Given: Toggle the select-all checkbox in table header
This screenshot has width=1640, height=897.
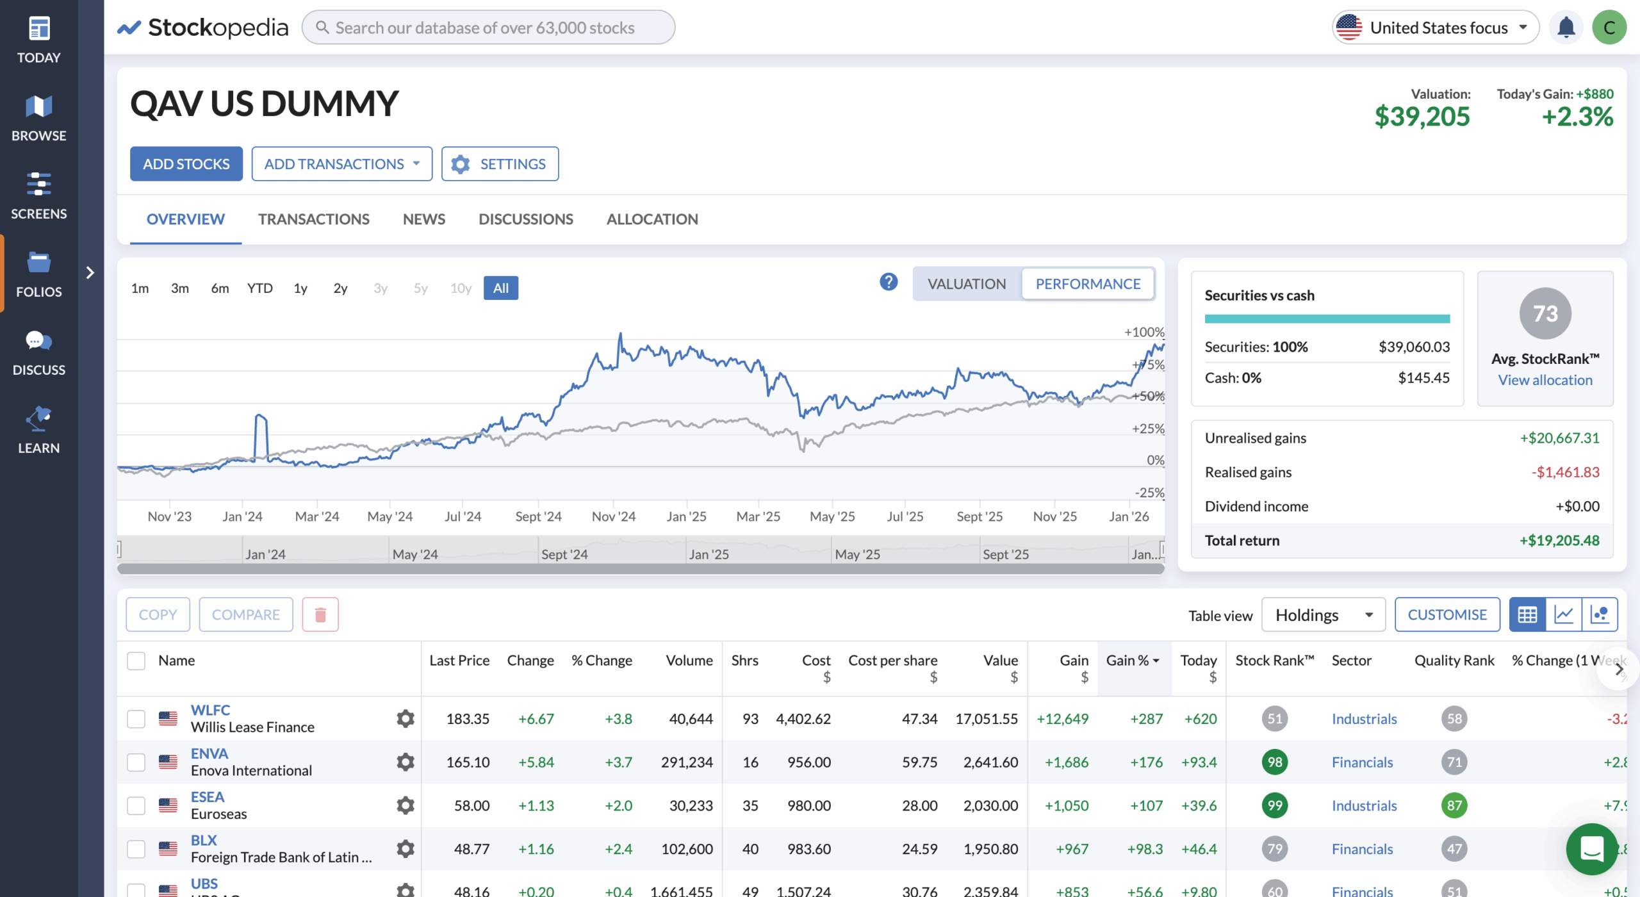Looking at the screenshot, I should click(136, 661).
